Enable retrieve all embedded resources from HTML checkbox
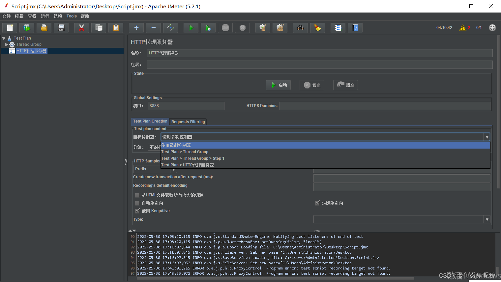This screenshot has height=282, width=501. coord(137,195)
